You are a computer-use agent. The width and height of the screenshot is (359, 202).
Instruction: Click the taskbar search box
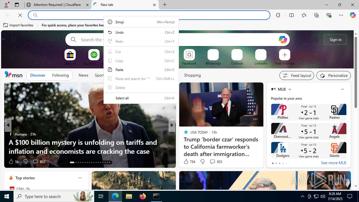coord(54,196)
